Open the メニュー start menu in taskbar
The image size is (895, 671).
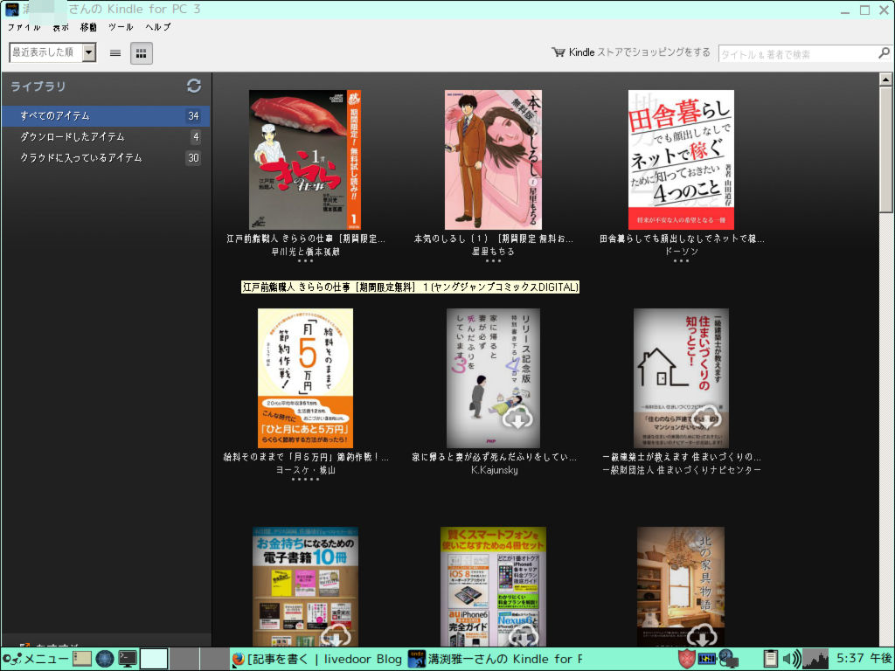click(35, 659)
